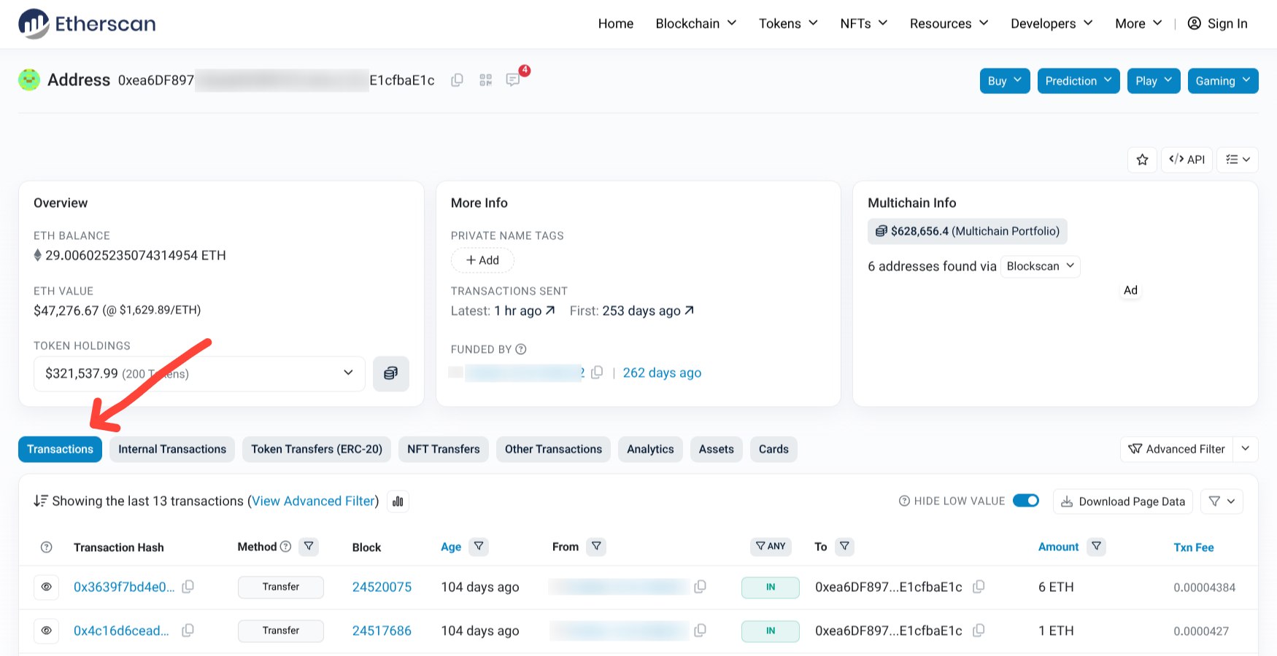
Task: Open Multichain Portfolio $628,656.4 badge
Action: coord(968,231)
